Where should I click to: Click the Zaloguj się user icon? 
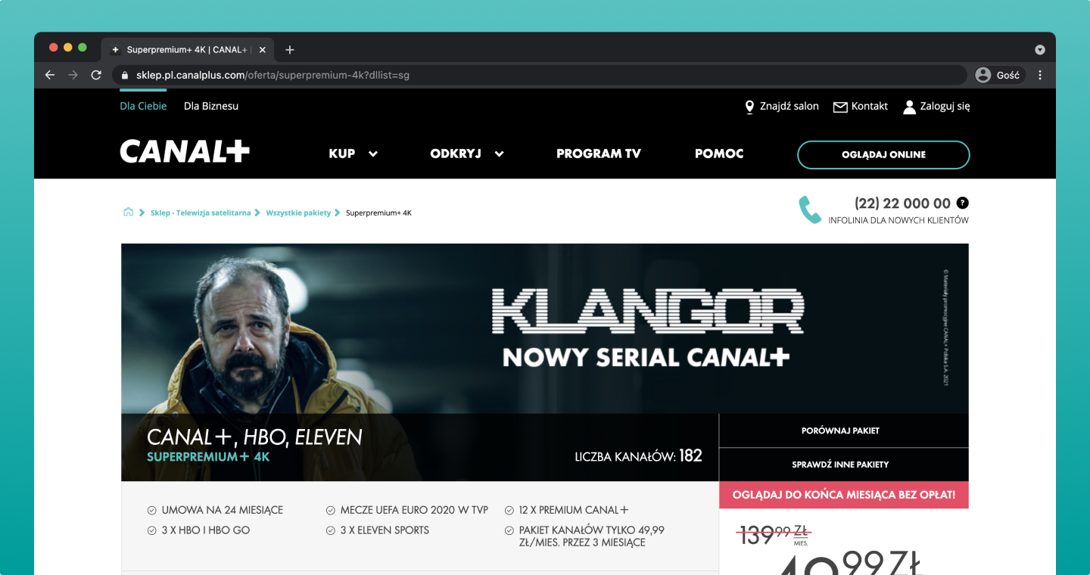[910, 107]
